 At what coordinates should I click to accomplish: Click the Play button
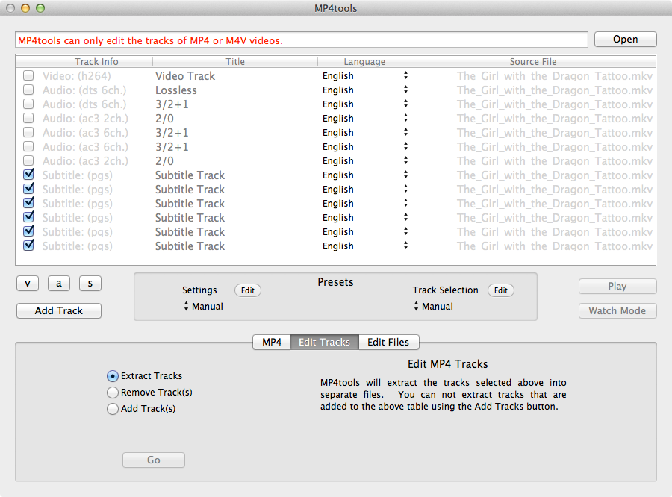coord(617,287)
